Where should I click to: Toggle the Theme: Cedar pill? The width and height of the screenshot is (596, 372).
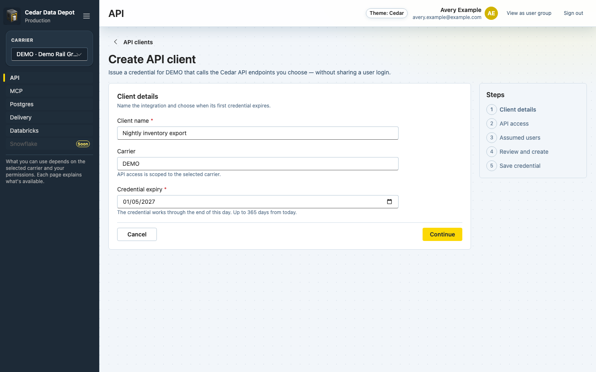click(387, 13)
